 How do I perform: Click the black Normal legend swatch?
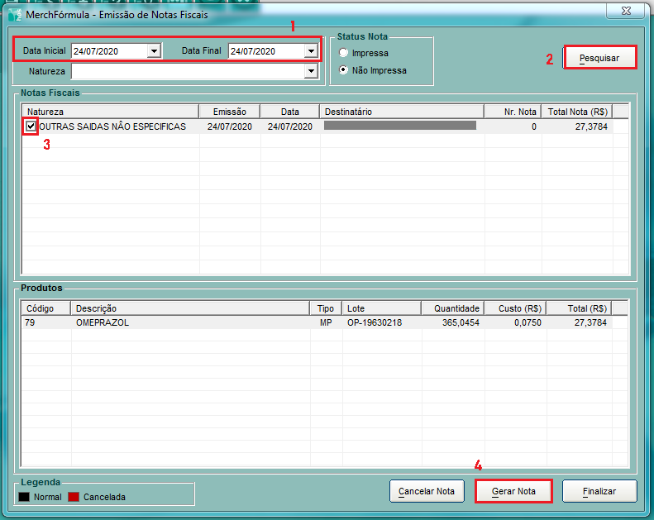point(24,497)
